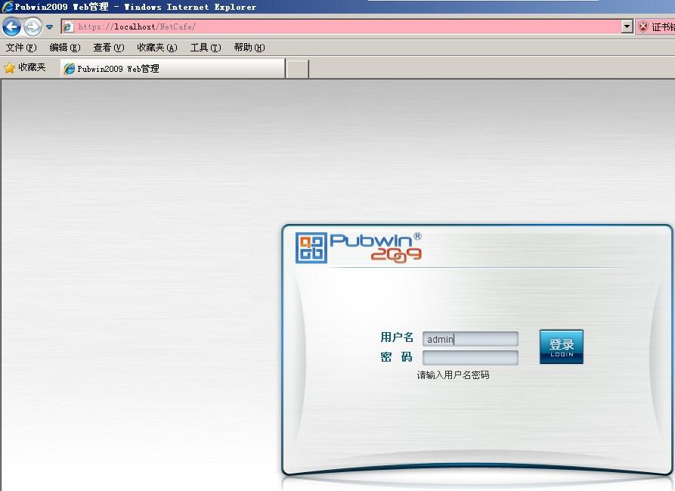This screenshot has width=675, height=491.
Task: Open the 编辑(E) menu
Action: 64,48
